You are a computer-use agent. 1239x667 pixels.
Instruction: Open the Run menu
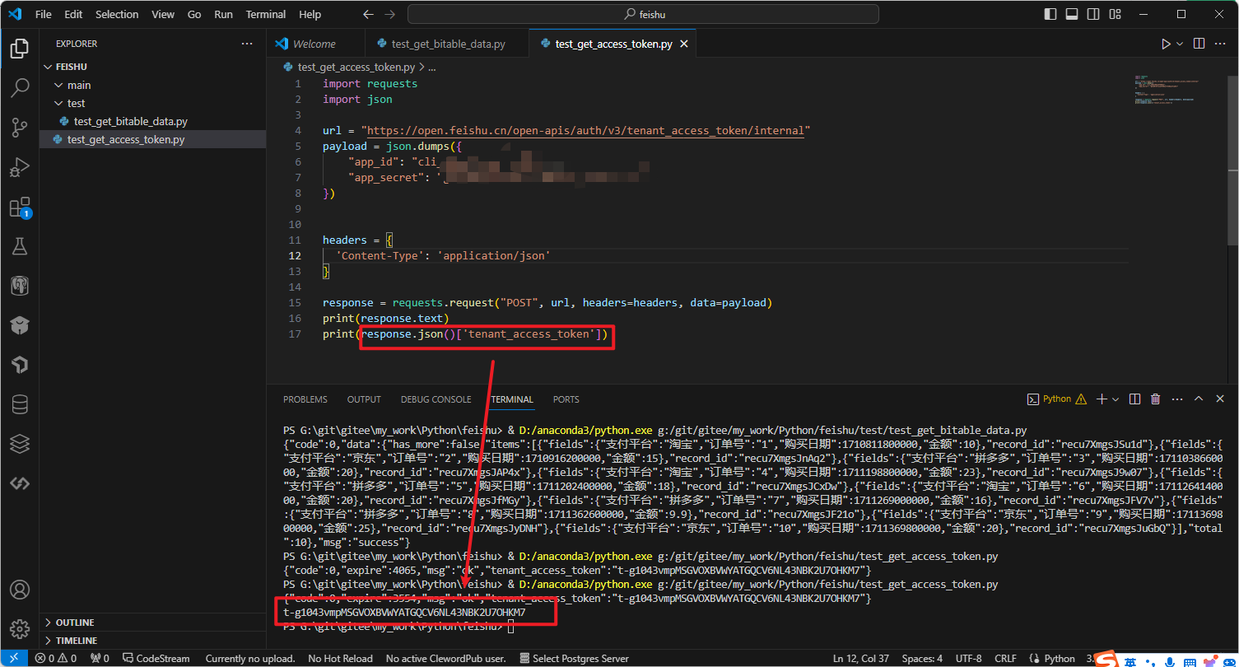[x=223, y=14]
